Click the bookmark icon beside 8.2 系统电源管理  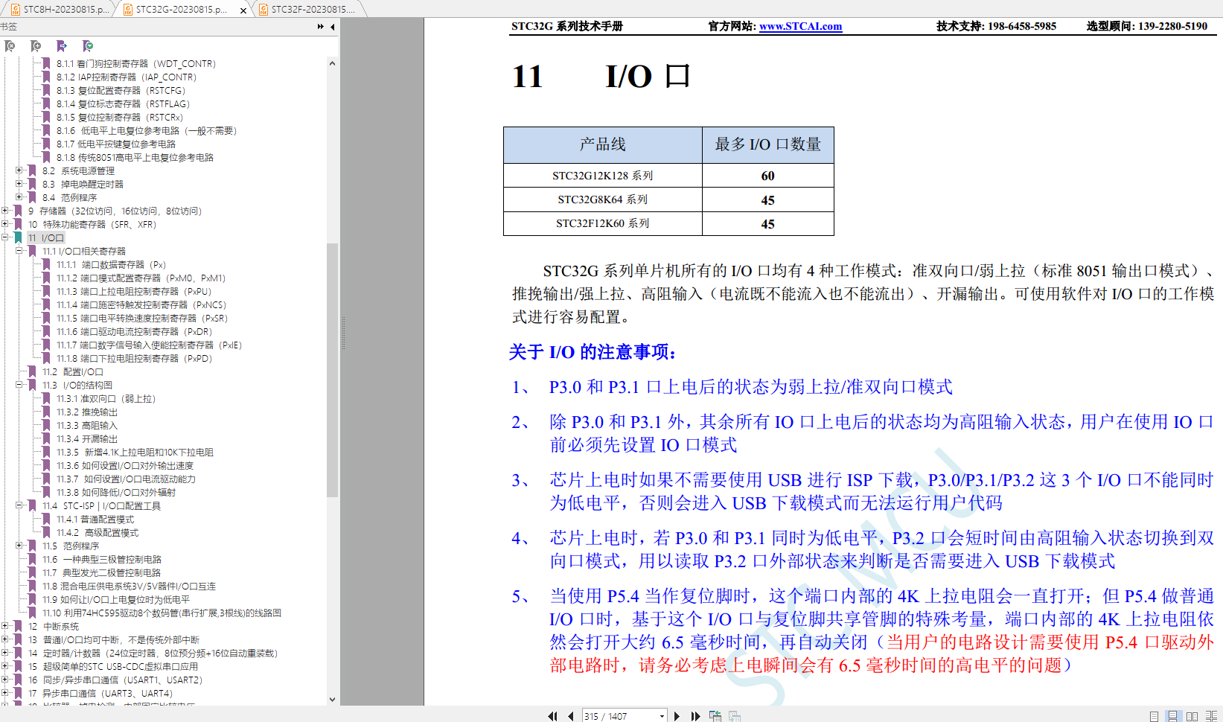point(32,171)
